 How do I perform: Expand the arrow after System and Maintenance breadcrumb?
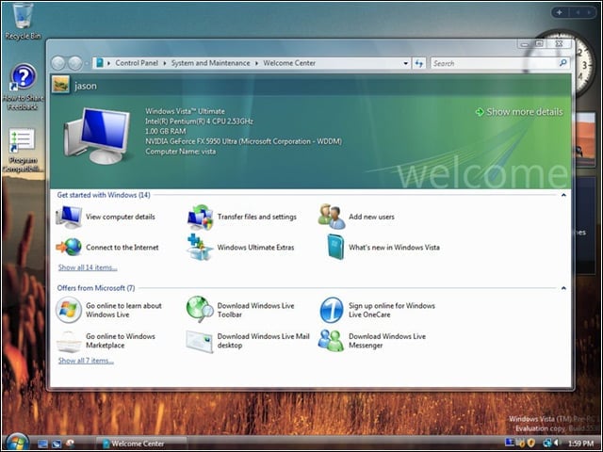[x=256, y=63]
